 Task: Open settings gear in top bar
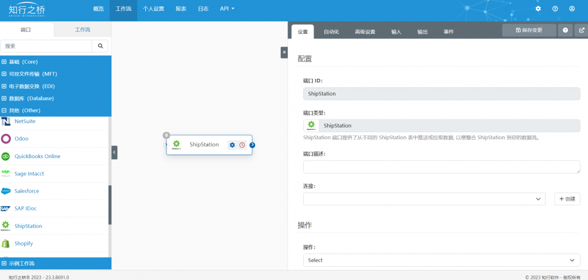click(538, 9)
